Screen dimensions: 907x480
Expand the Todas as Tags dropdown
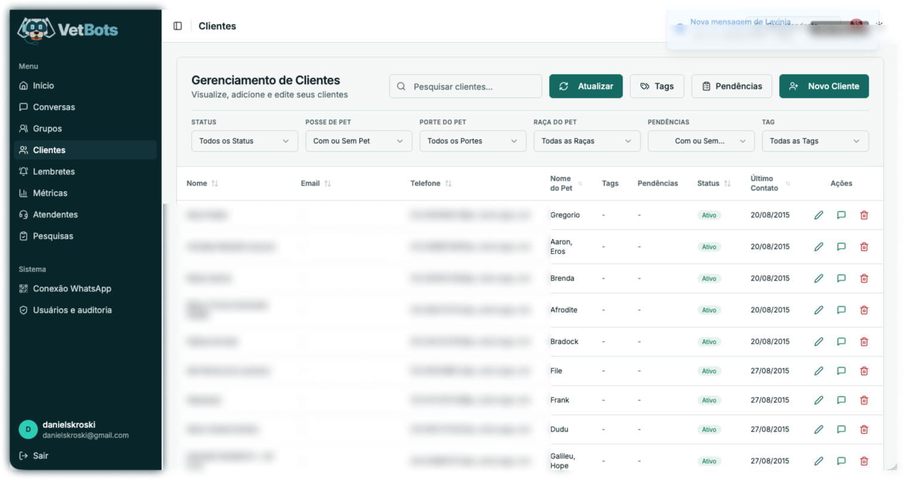click(815, 141)
